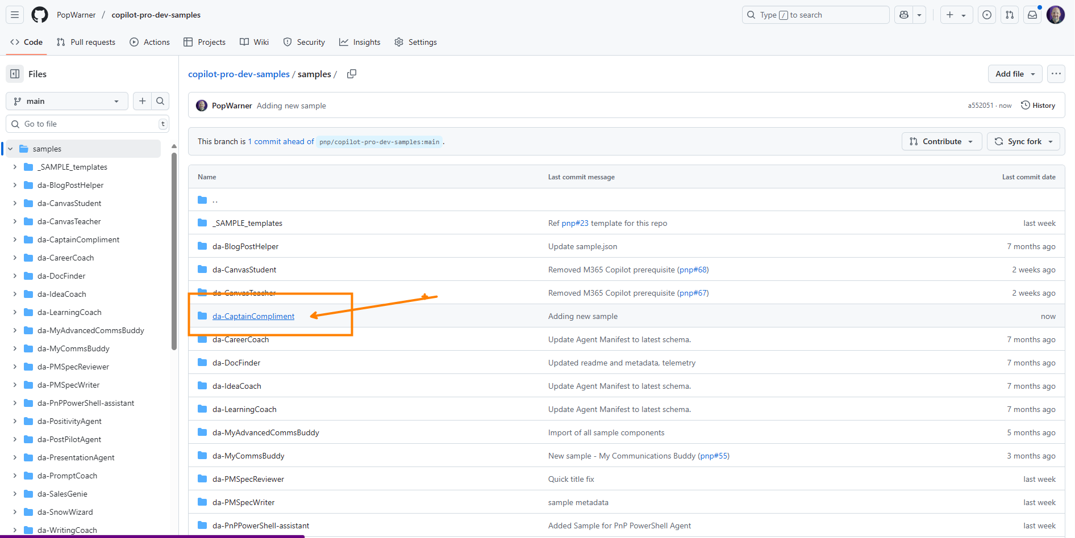
Task: Search the file tree with magnifier icon
Action: [160, 101]
